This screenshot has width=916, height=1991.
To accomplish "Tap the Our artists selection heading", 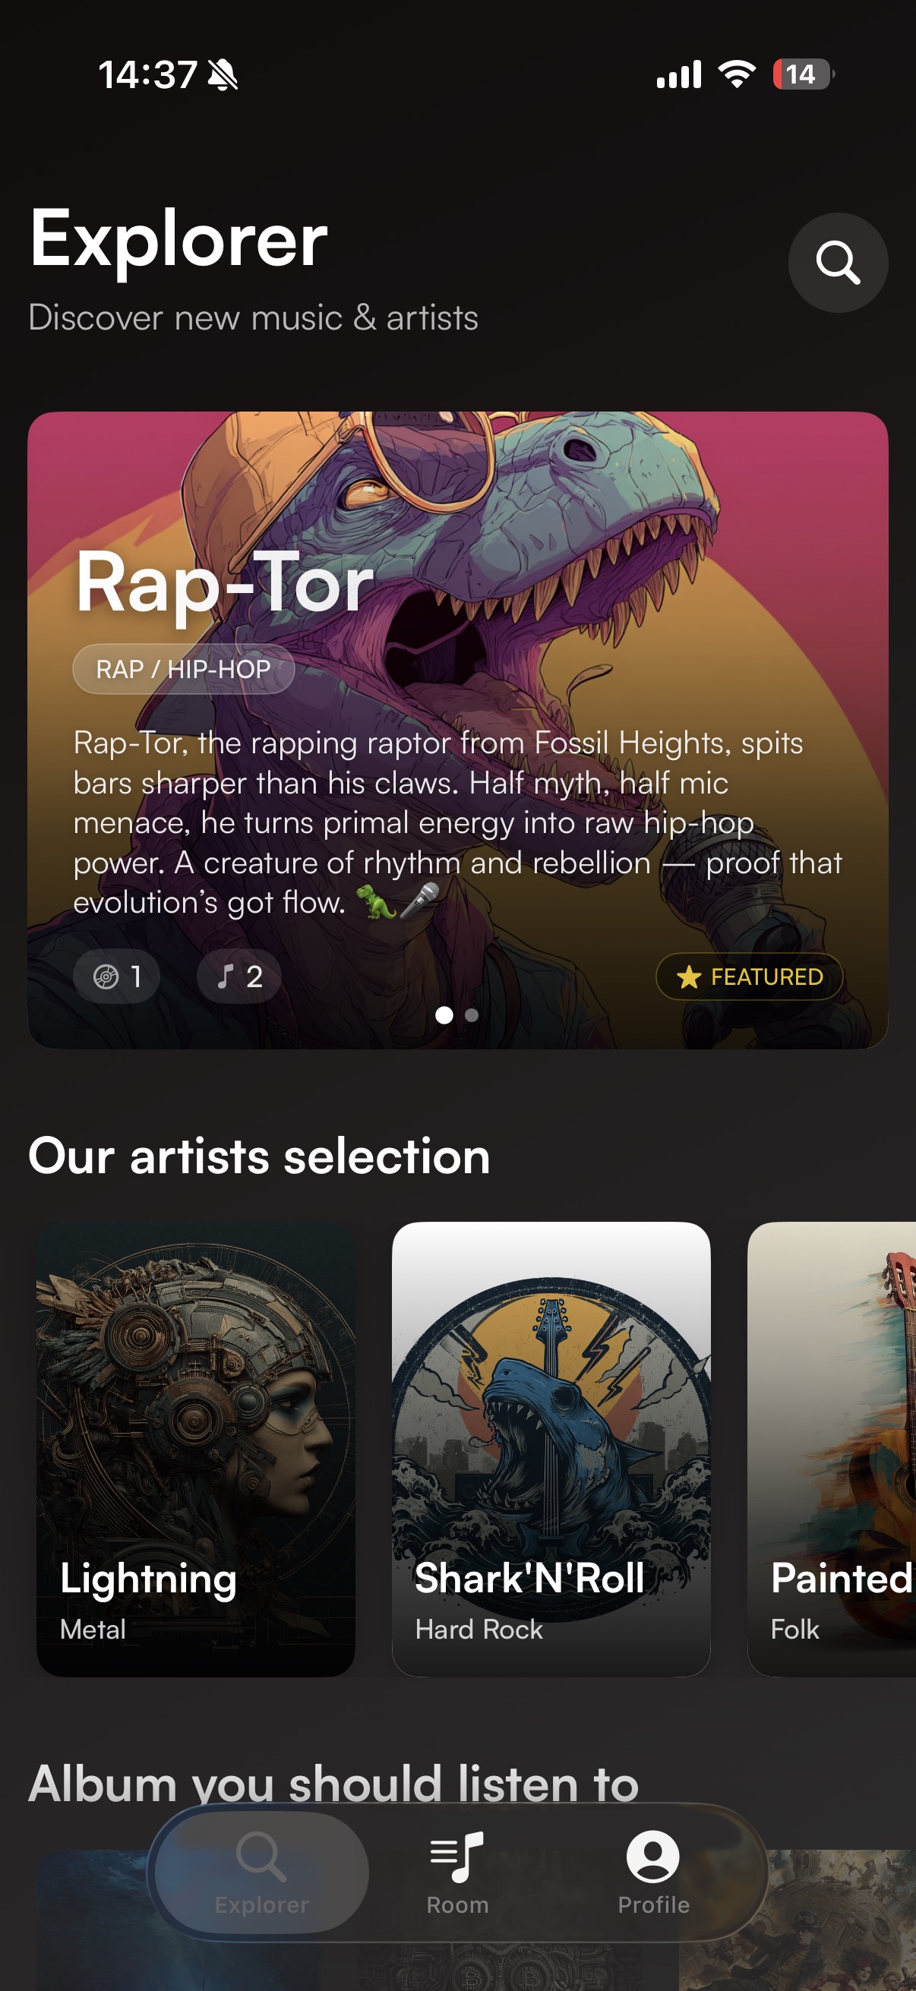I will [x=260, y=1157].
